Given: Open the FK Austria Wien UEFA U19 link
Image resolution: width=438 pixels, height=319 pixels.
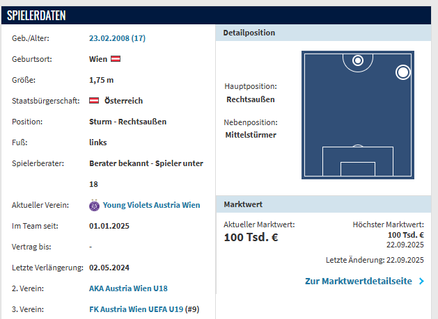Looking at the screenshot, I should pyautogui.click(x=136, y=309).
